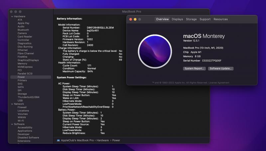This screenshot has height=151, width=266.
Task: Select Printers in the sidebar
Action: [x=22, y=80]
